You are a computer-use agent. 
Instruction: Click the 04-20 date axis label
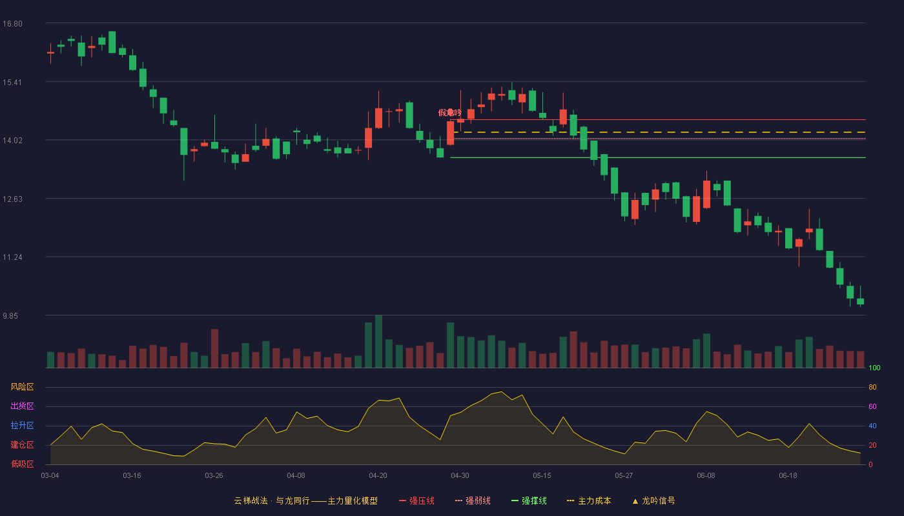pos(378,475)
